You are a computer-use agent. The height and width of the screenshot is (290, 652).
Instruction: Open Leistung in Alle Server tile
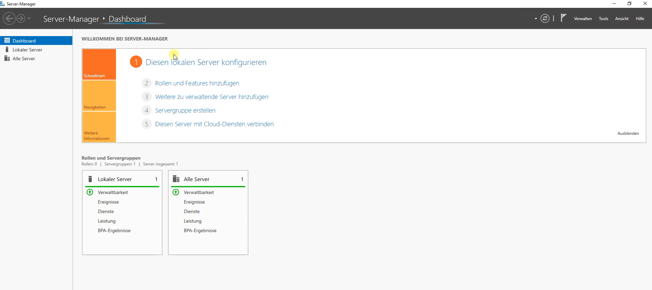[x=193, y=221]
